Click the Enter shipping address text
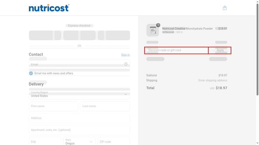Screen dimensions: 259x145 [213, 80]
